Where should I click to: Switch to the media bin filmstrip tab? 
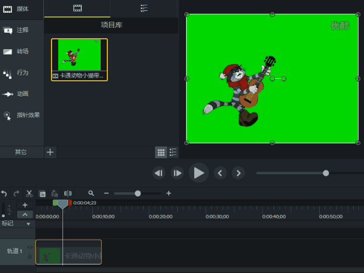pos(77,8)
